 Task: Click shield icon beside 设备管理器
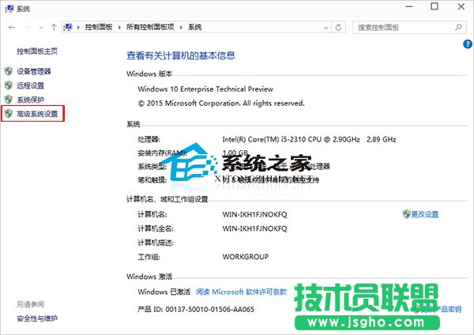[x=9, y=71]
